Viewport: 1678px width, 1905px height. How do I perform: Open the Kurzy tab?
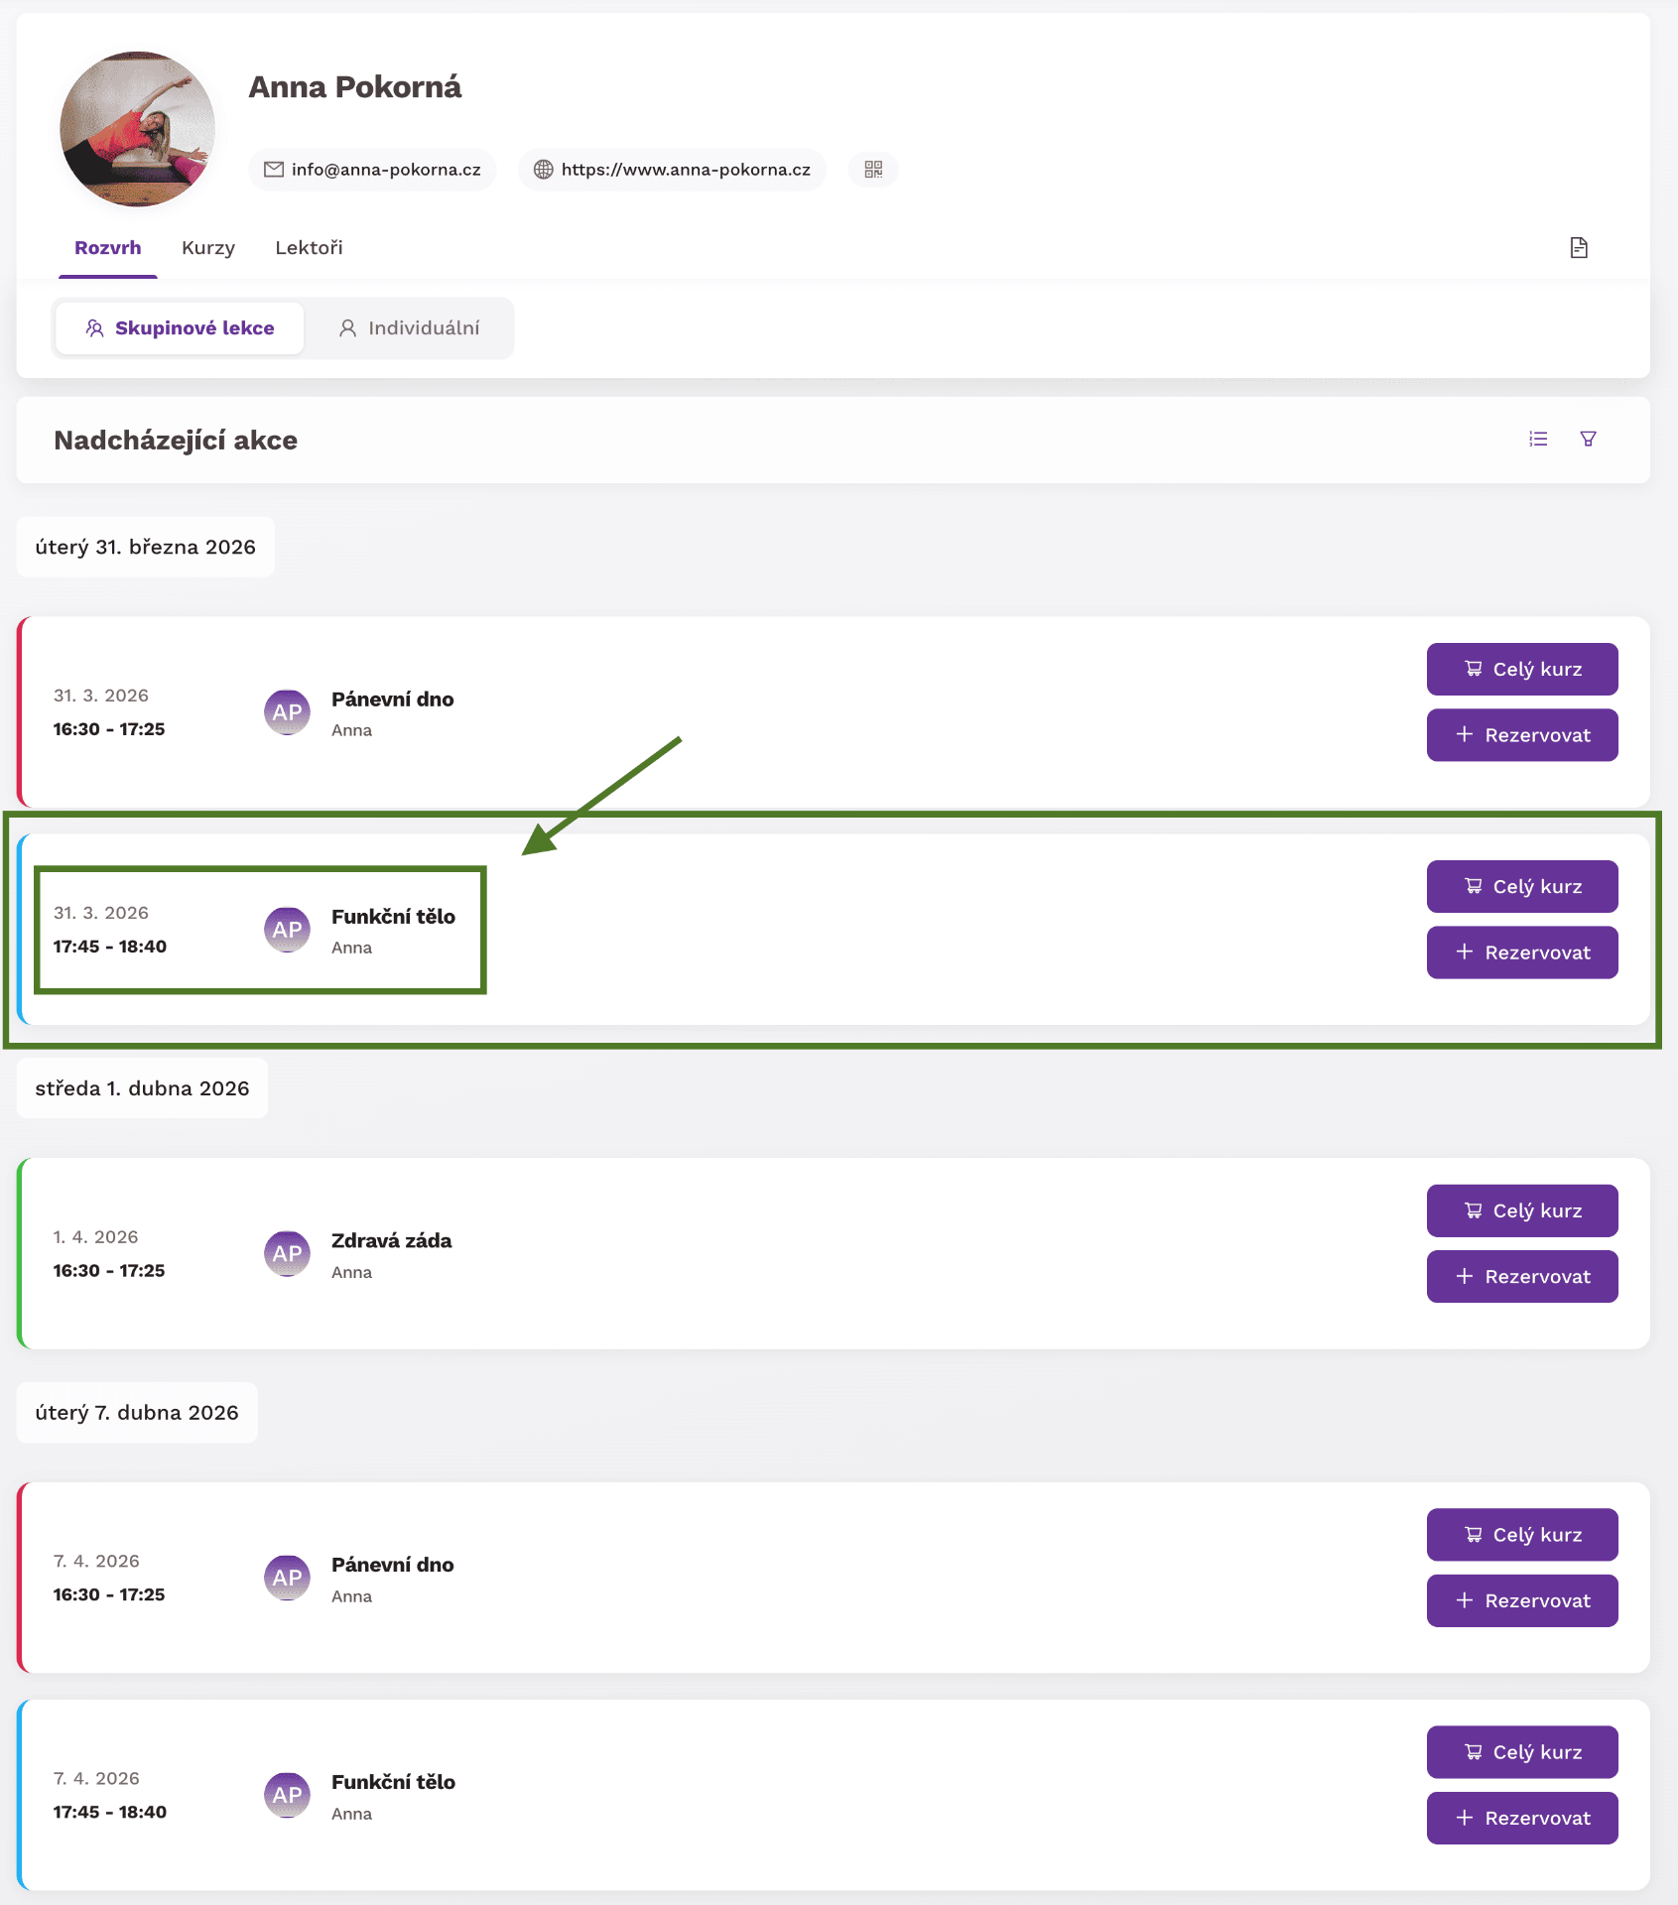[x=208, y=248]
